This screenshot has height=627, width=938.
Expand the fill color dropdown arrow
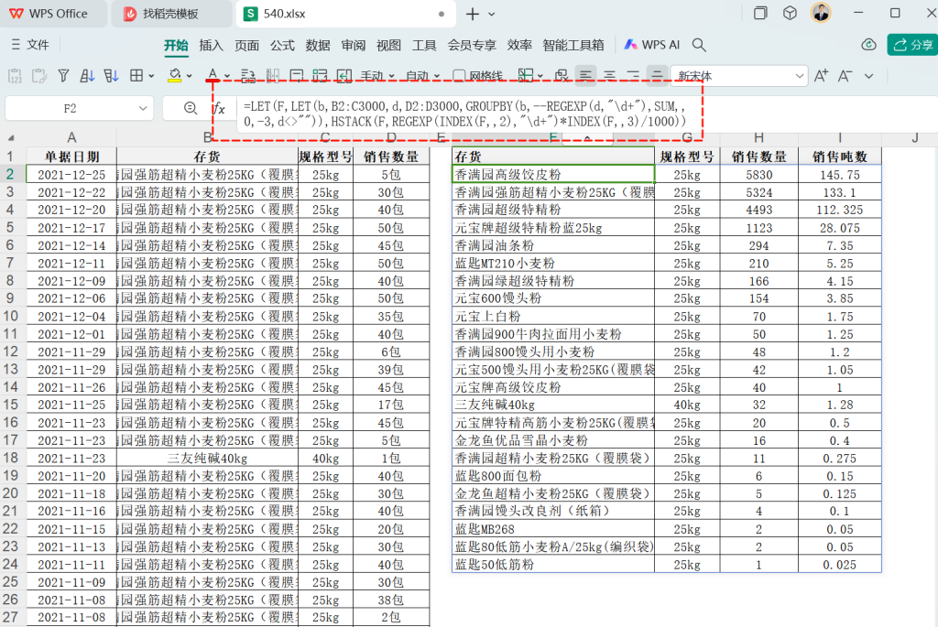coord(189,76)
